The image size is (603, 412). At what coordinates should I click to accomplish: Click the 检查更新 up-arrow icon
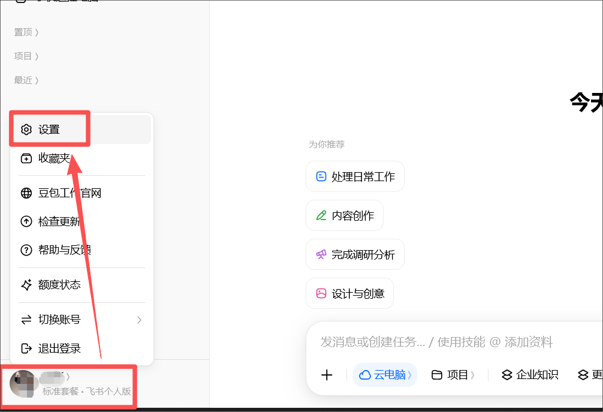pos(26,221)
